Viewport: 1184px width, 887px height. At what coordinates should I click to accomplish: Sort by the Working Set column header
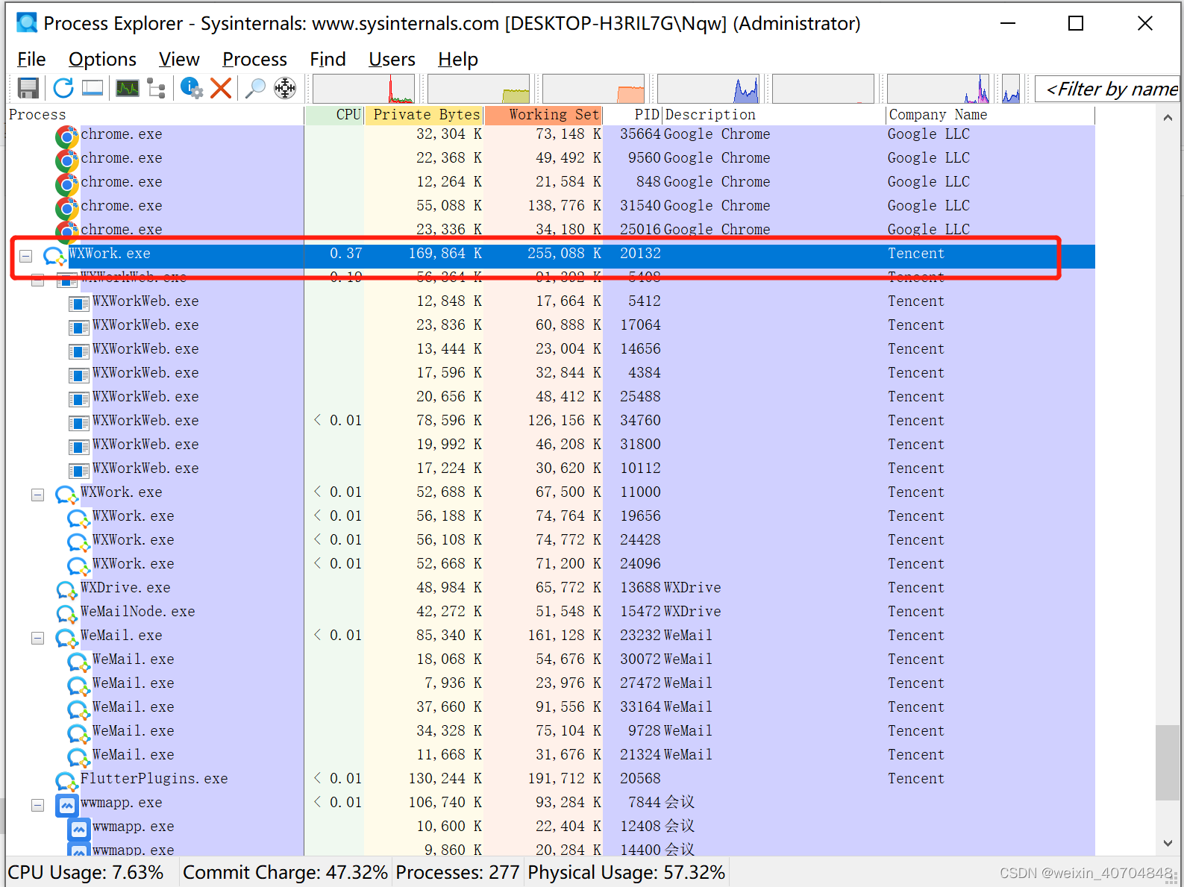[543, 114]
